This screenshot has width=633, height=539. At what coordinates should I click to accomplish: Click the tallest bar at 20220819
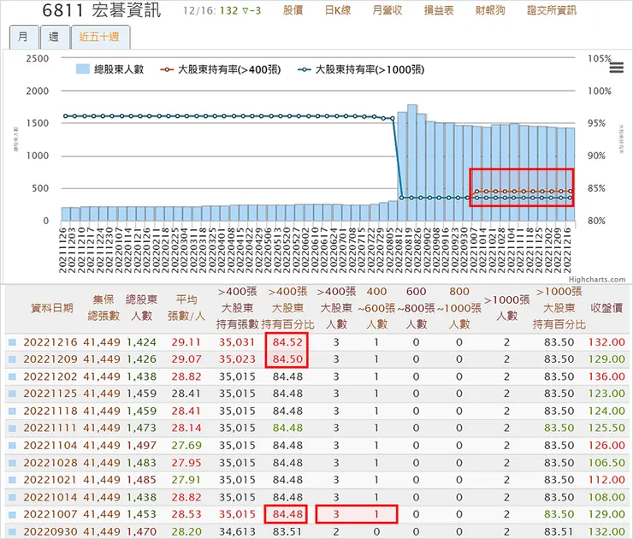pyautogui.click(x=411, y=163)
